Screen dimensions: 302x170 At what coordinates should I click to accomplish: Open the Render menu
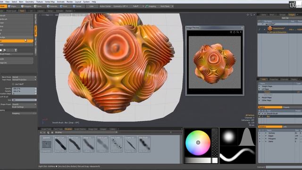(x=69, y=2)
